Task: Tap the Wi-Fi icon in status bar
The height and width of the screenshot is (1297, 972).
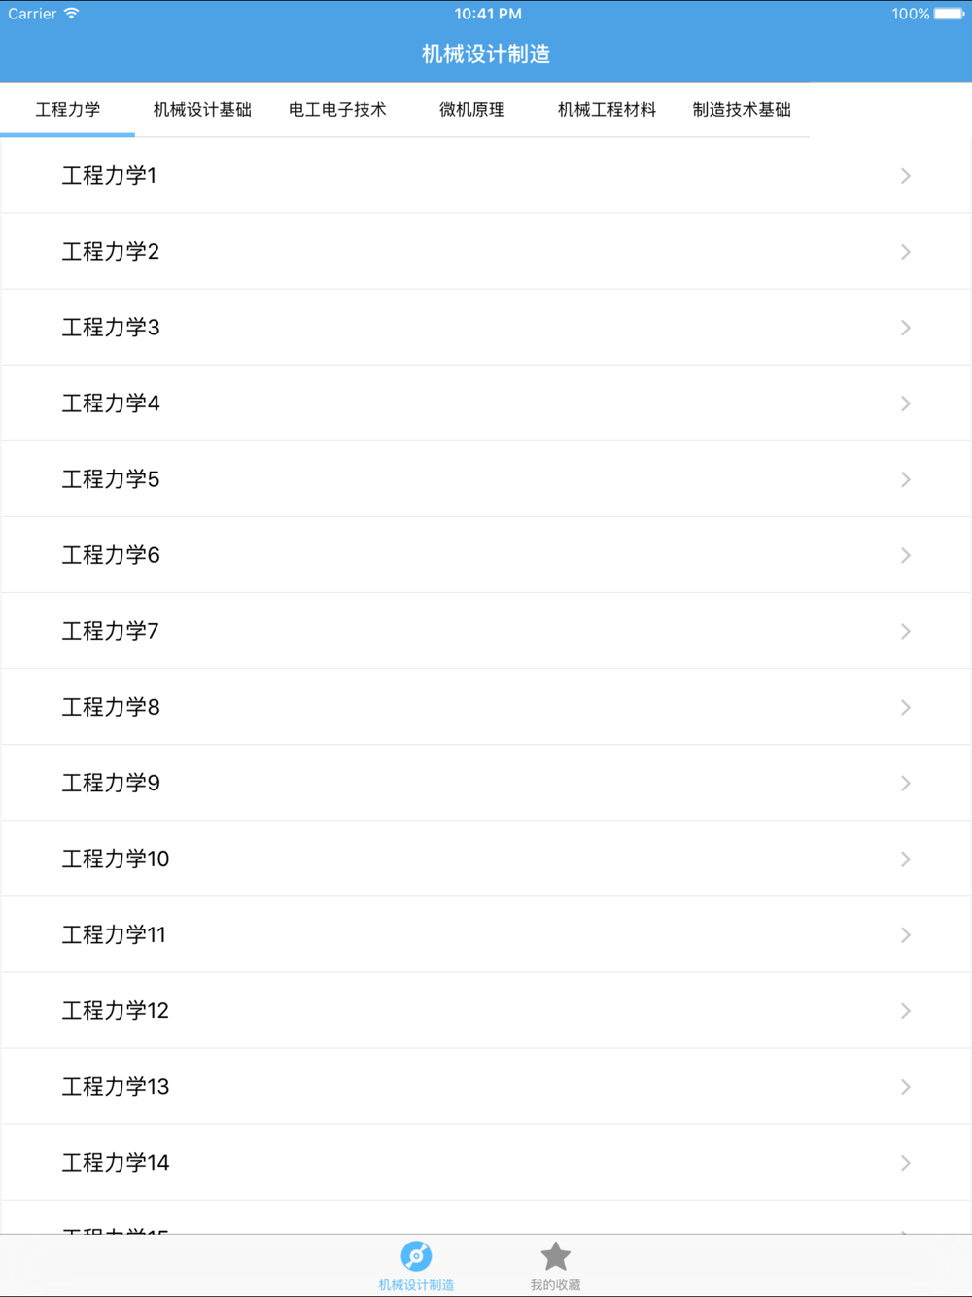Action: [72, 14]
